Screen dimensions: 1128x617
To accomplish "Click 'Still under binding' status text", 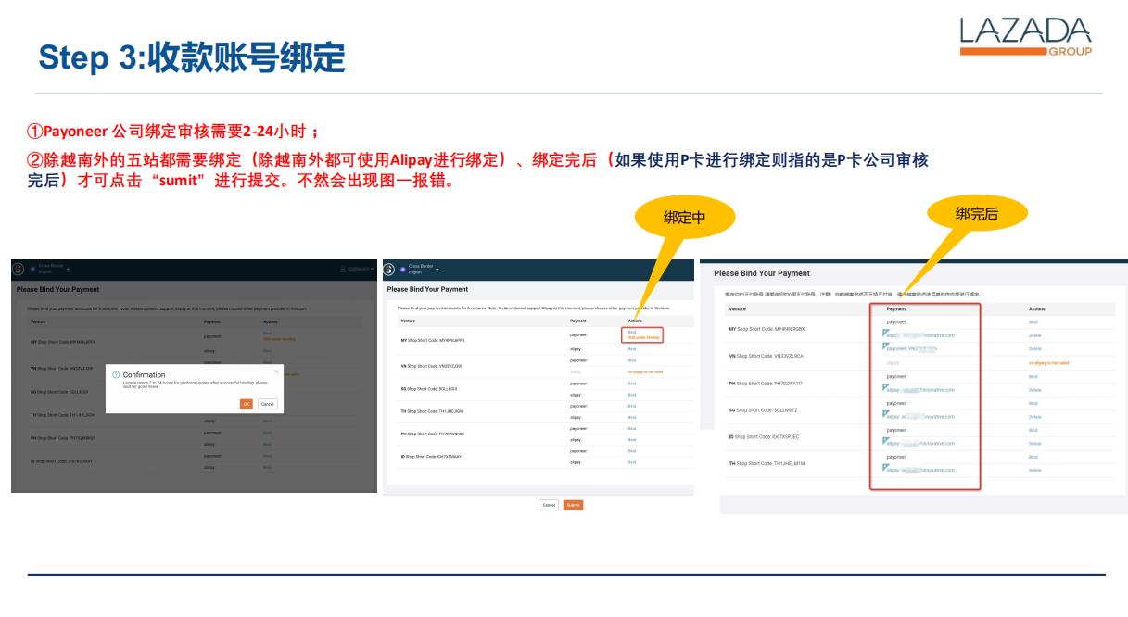I will [643, 337].
